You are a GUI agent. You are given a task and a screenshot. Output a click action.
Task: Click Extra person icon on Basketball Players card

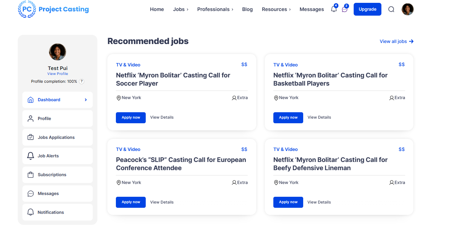click(x=391, y=98)
